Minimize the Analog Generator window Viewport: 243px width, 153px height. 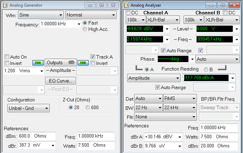(90, 5)
